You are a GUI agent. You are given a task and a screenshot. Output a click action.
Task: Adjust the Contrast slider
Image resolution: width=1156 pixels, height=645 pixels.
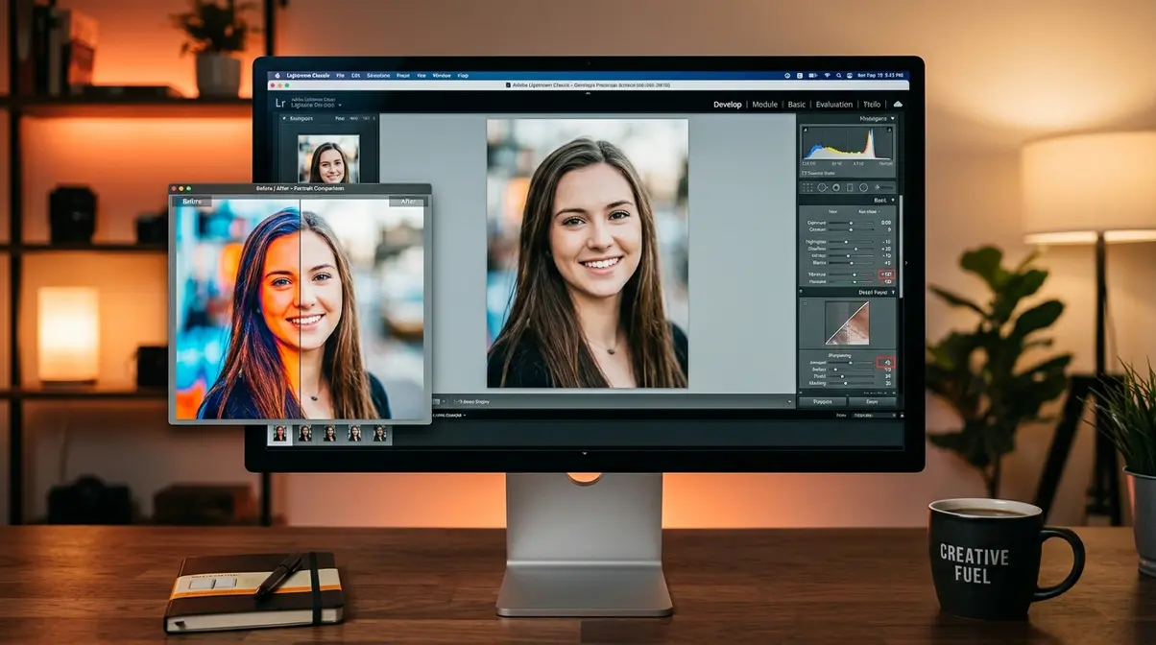click(852, 229)
